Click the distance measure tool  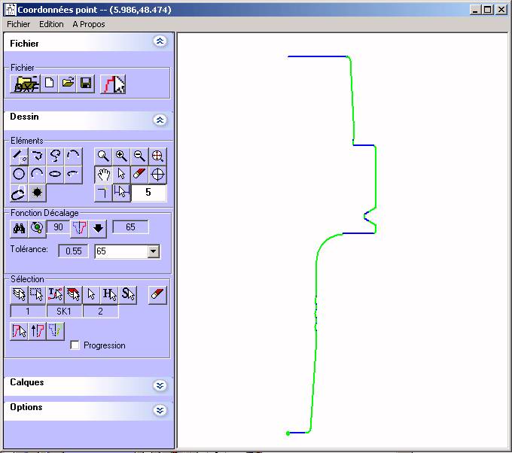click(x=121, y=193)
